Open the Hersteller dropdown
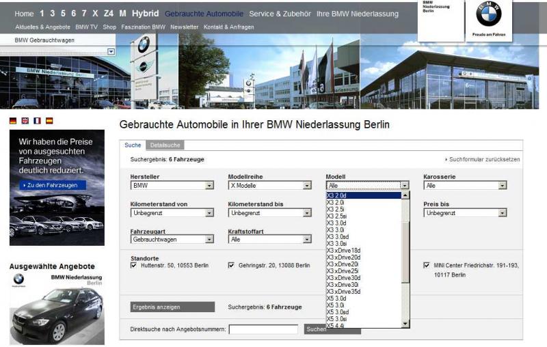This screenshot has height=347, width=547. [x=209, y=185]
